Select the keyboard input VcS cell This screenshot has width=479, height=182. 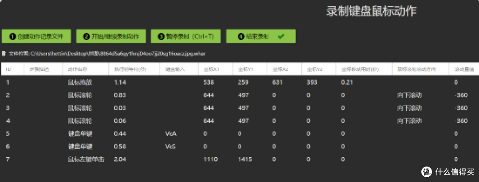tap(171, 146)
